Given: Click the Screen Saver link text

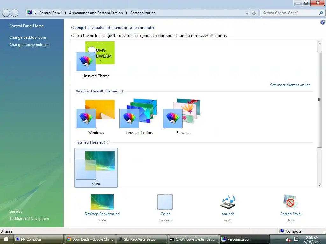Looking at the screenshot, I should click(291, 214).
